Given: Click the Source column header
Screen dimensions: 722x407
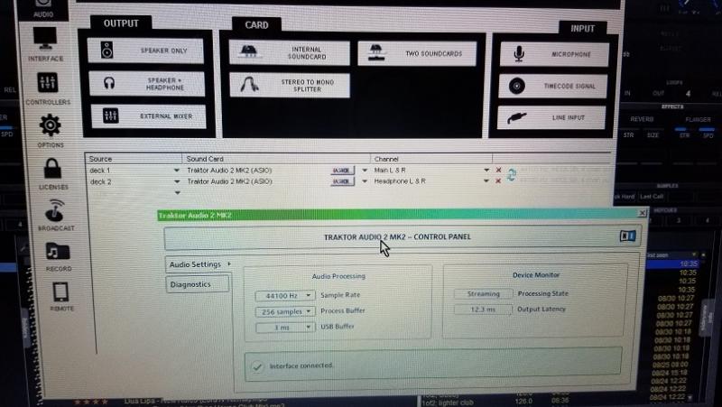Looking at the screenshot, I should 100,159.
